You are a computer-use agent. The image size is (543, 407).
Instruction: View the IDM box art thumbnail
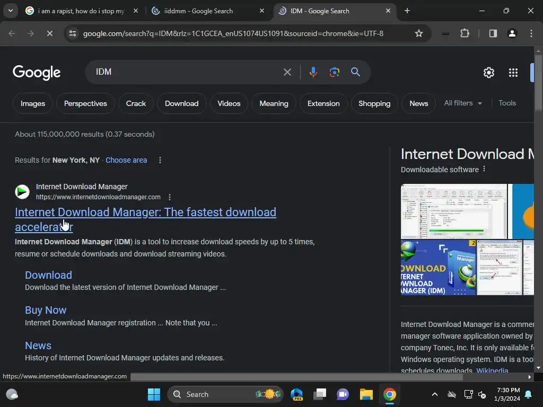439,268
